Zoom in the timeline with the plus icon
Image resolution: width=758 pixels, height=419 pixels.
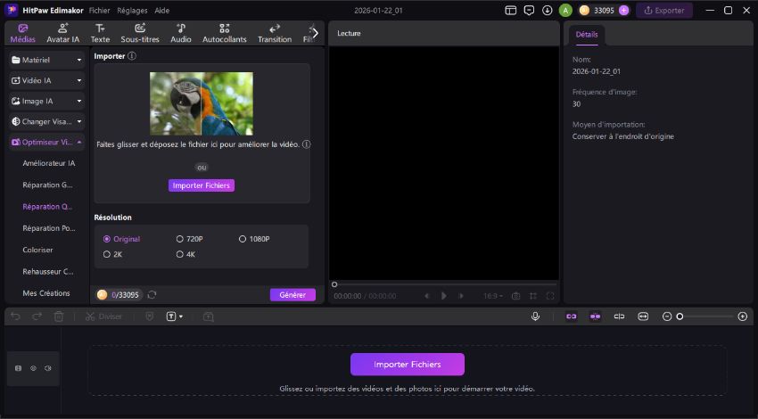tap(743, 316)
